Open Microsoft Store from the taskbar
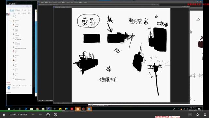 tap(43, 109)
